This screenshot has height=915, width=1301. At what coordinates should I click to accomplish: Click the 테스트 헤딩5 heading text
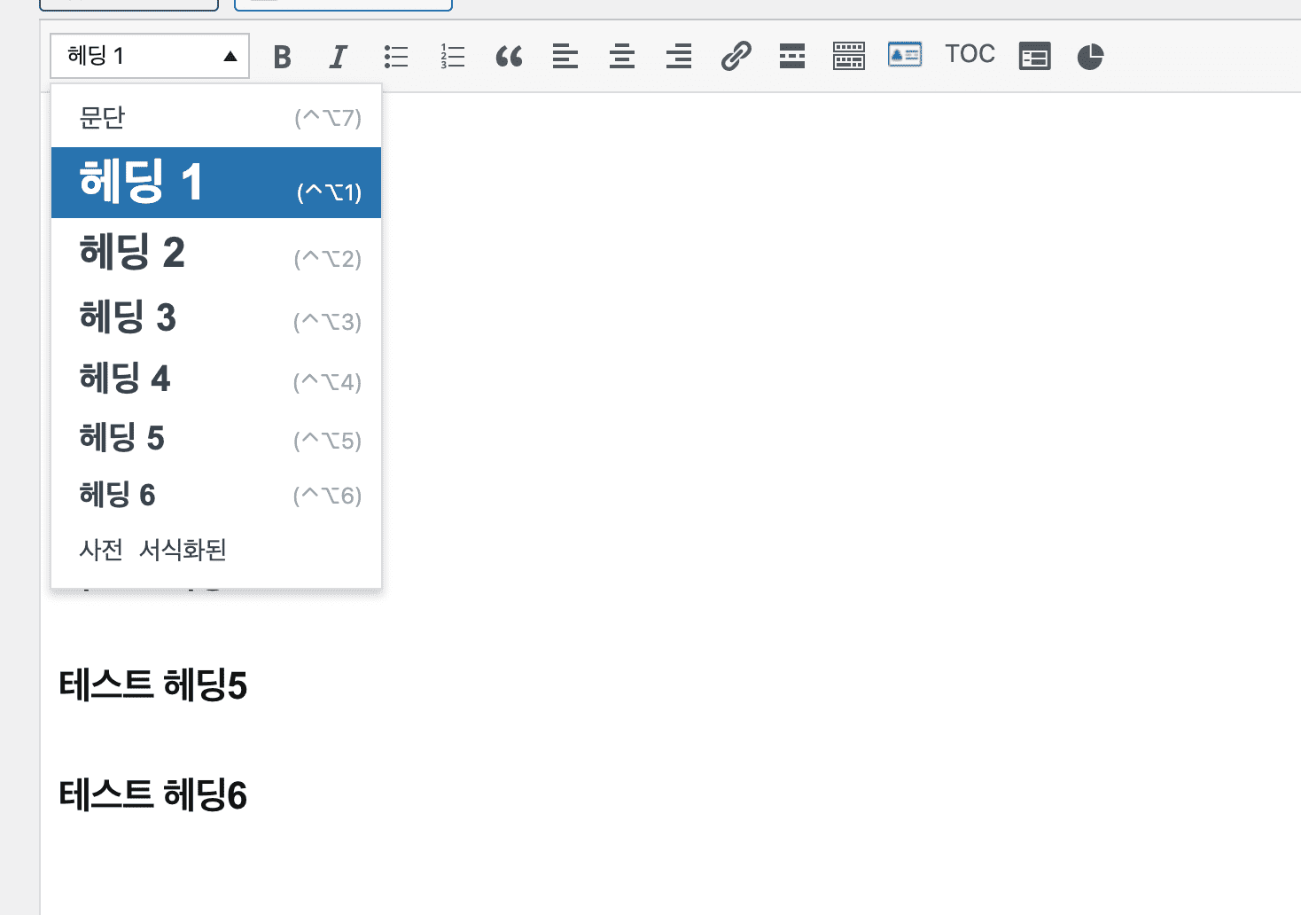tap(152, 685)
